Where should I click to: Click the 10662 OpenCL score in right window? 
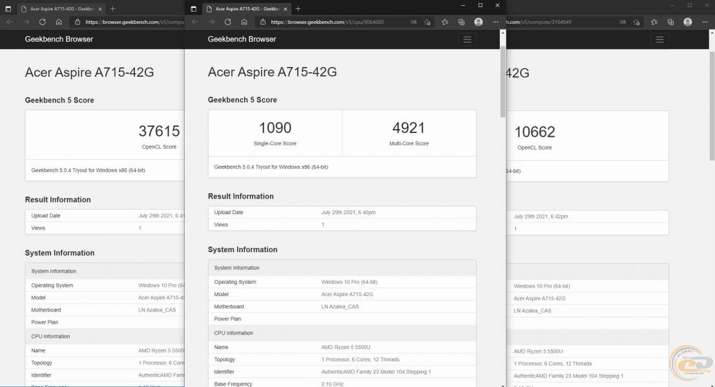[534, 132]
